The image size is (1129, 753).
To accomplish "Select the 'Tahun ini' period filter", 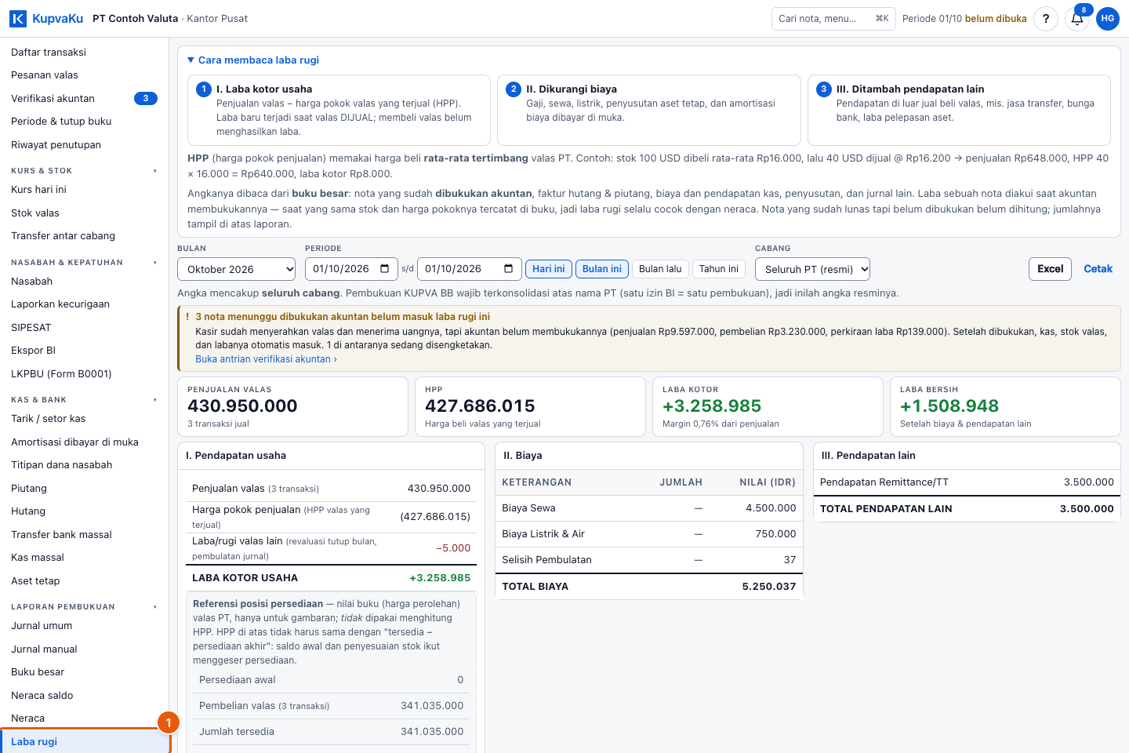I will pyautogui.click(x=719, y=269).
